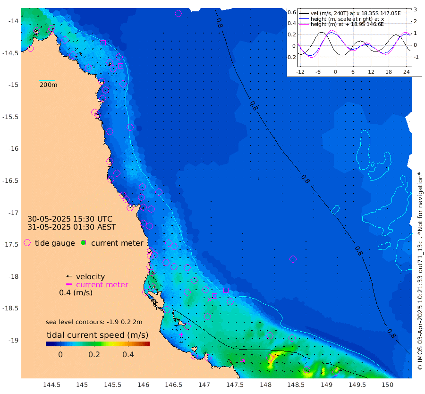Click the magenta current meter legend arrow
This screenshot has height=394, width=425.
[x=69, y=284]
